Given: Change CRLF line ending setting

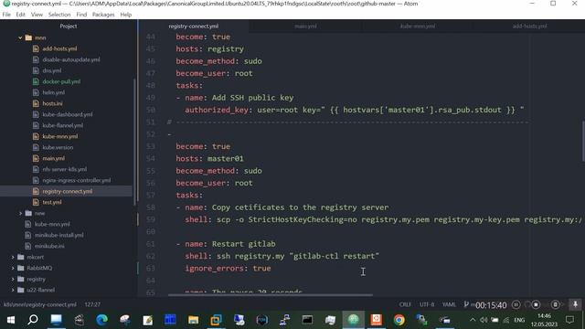Looking at the screenshot, I should pyautogui.click(x=405, y=304).
